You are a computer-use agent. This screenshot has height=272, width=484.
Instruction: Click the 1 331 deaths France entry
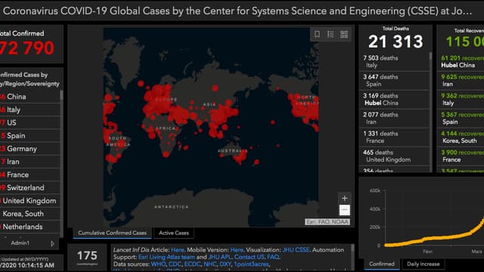point(394,137)
